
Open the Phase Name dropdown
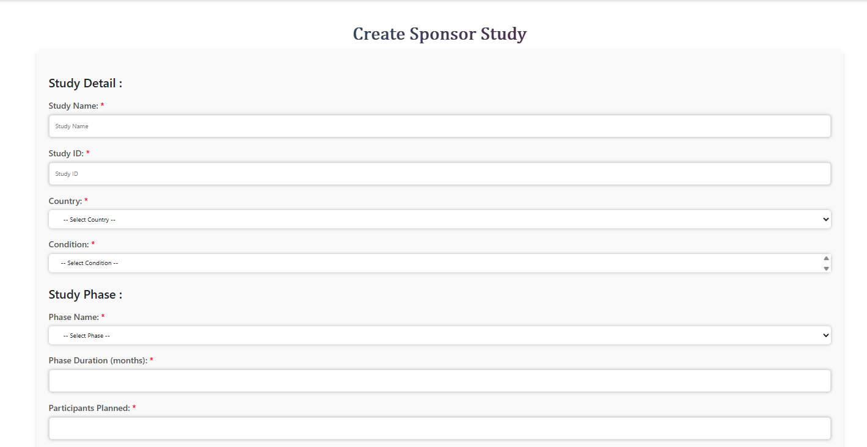440,335
